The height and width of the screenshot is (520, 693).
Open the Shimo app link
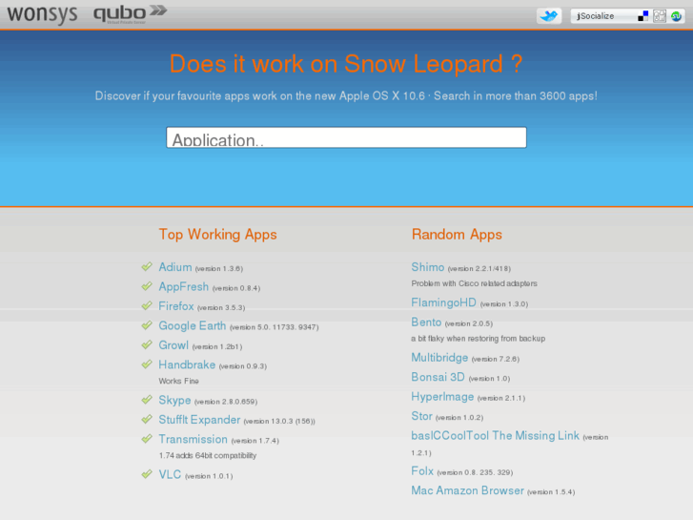[x=427, y=267]
